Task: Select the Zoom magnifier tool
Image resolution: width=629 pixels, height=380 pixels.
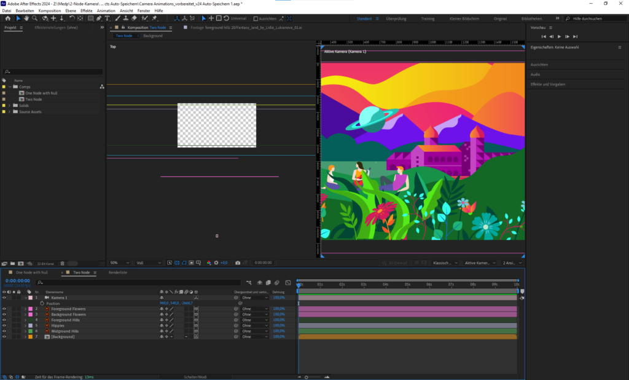Action: point(34,18)
